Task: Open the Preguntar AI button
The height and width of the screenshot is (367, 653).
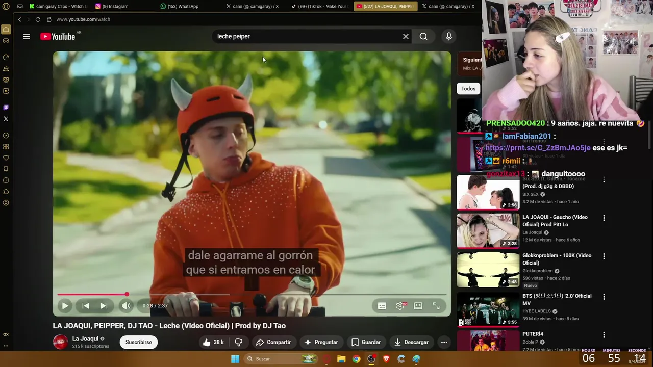Action: pyautogui.click(x=321, y=342)
